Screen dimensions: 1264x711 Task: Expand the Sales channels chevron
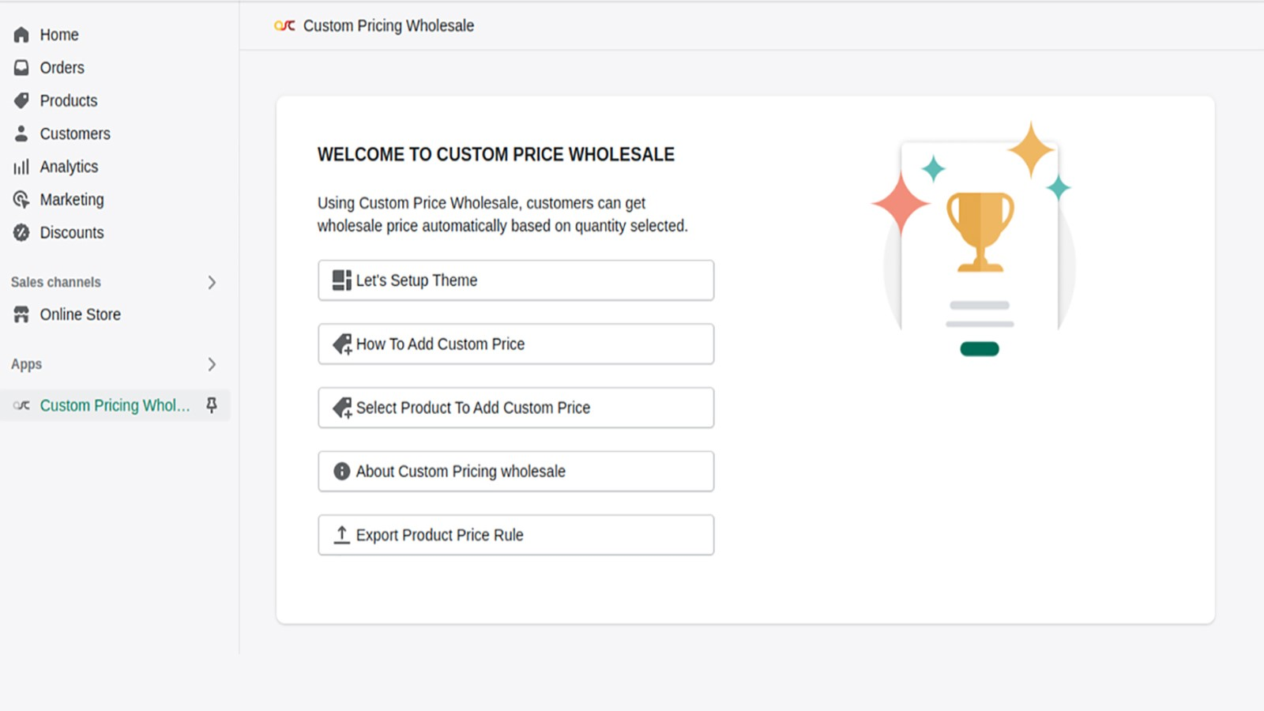pos(211,282)
